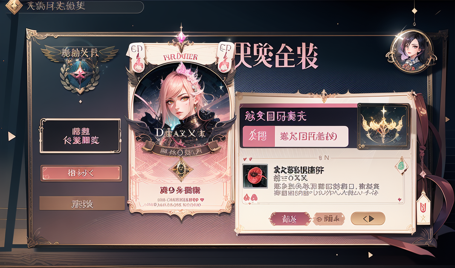This screenshot has height=268, width=455.
Task: Select the red rose item thumbnail
Action: tap(255, 176)
